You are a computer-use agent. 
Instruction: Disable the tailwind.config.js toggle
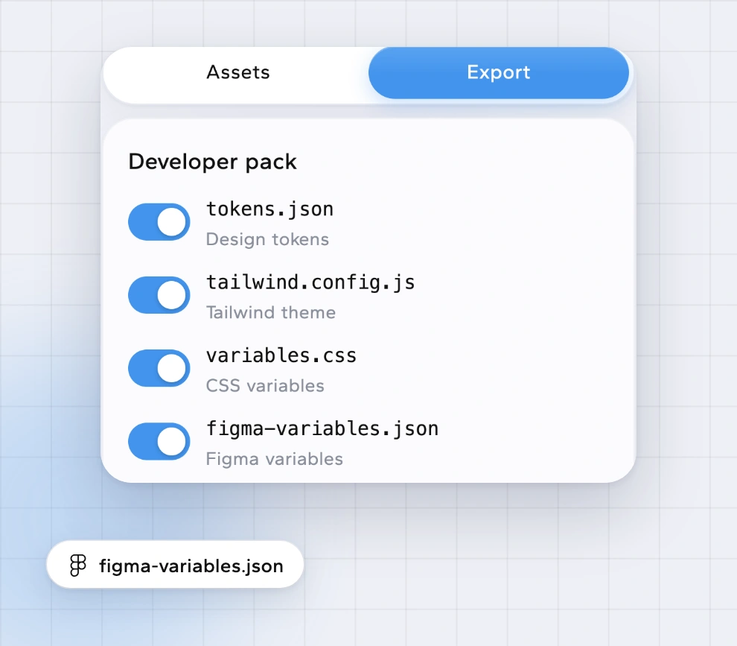click(x=159, y=295)
